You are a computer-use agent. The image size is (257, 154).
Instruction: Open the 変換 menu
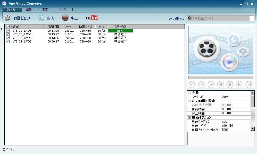tap(45, 10)
